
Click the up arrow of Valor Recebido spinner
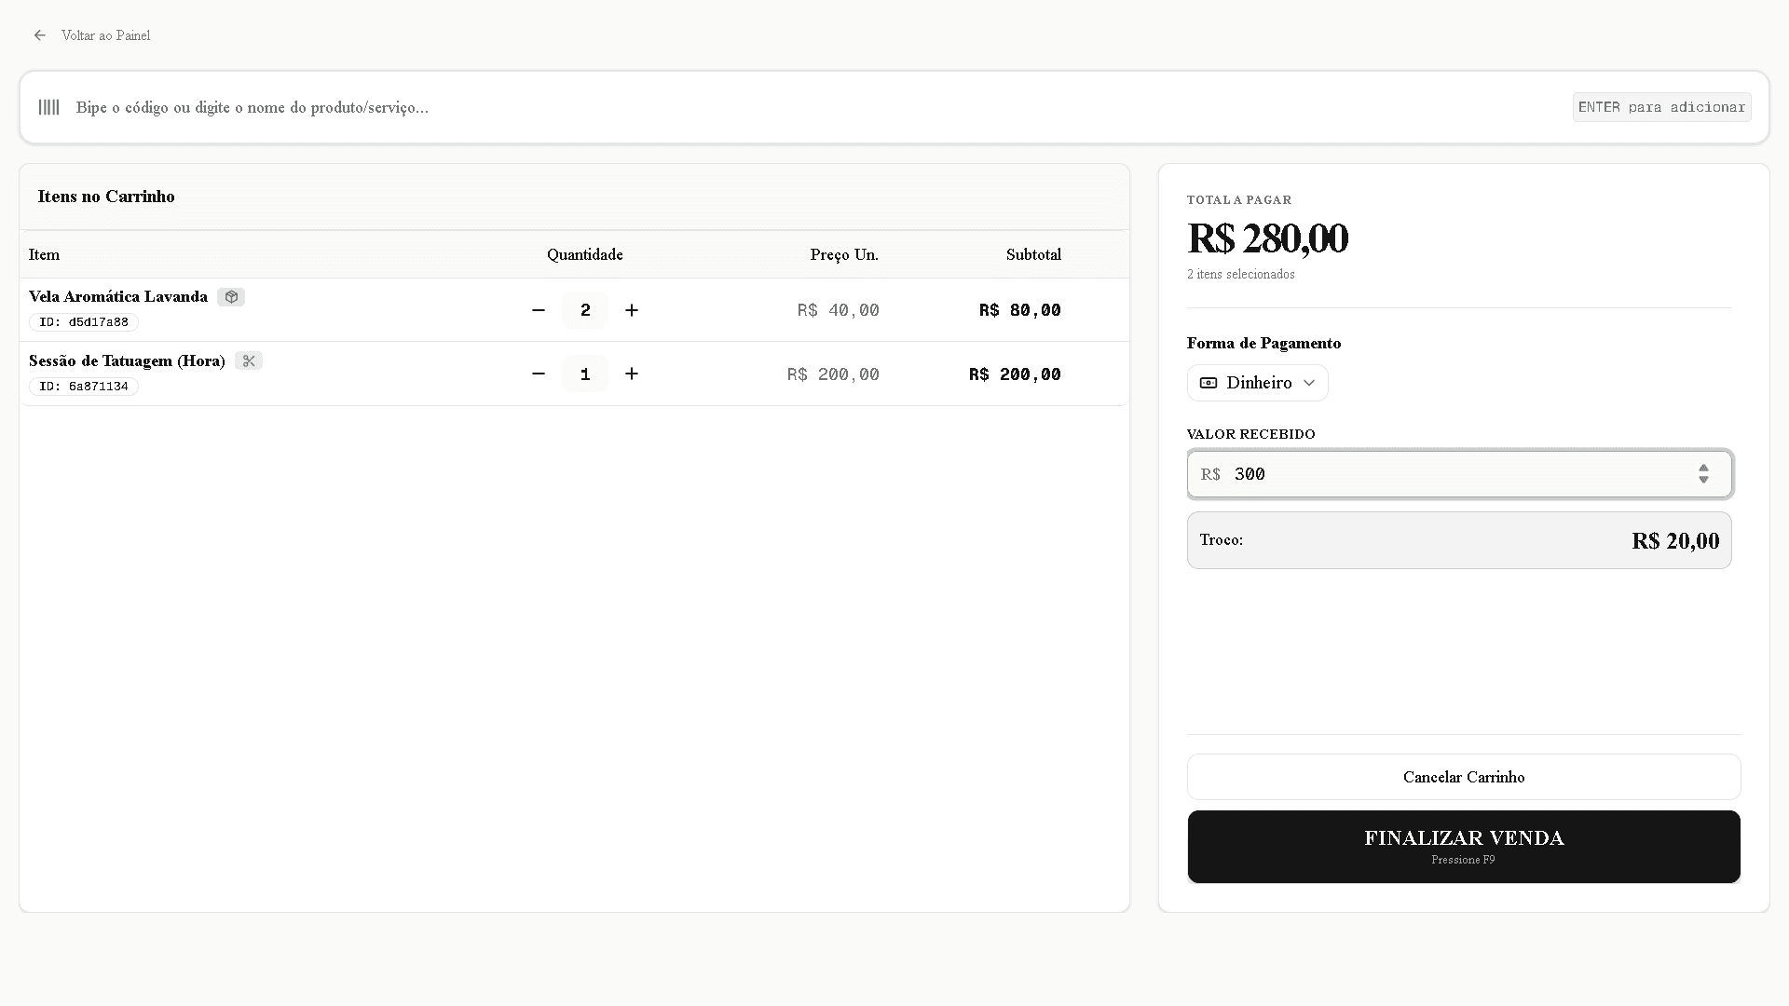[x=1703, y=469]
